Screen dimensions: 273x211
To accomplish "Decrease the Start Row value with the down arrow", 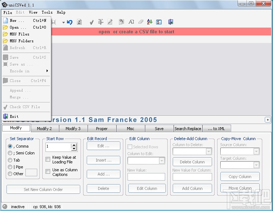I will (x=74, y=149).
